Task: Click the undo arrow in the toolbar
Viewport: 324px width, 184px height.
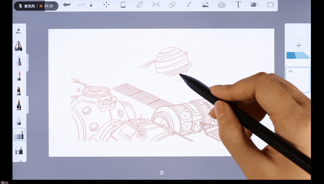Action: pos(67,5)
